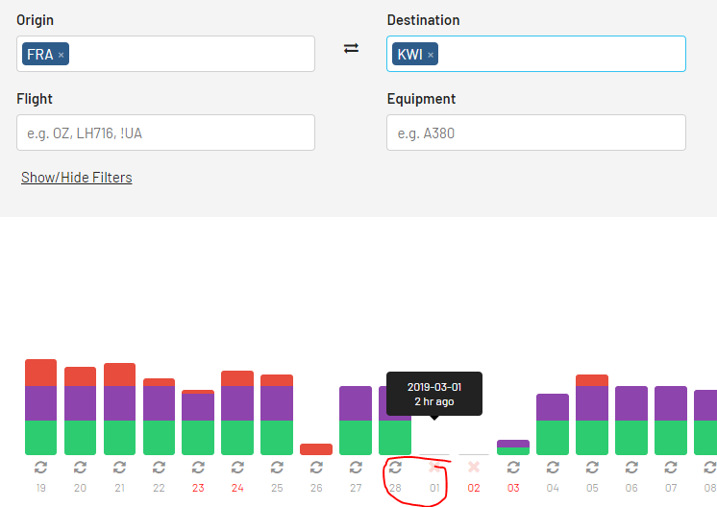Click the Flight input field
The width and height of the screenshot is (717, 507).
click(165, 133)
